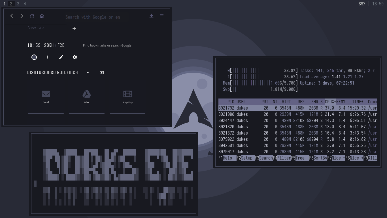Image resolution: width=387 pixels, height=218 pixels.
Task: Click F4 Filter in htop
Action: pyautogui.click(x=282, y=158)
